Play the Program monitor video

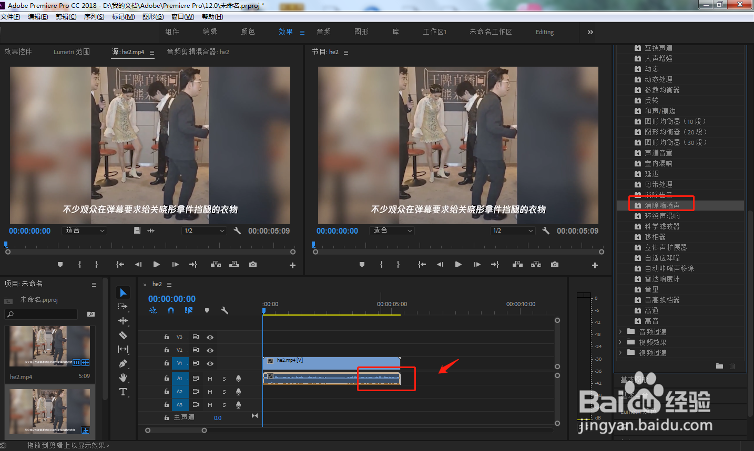pos(458,265)
